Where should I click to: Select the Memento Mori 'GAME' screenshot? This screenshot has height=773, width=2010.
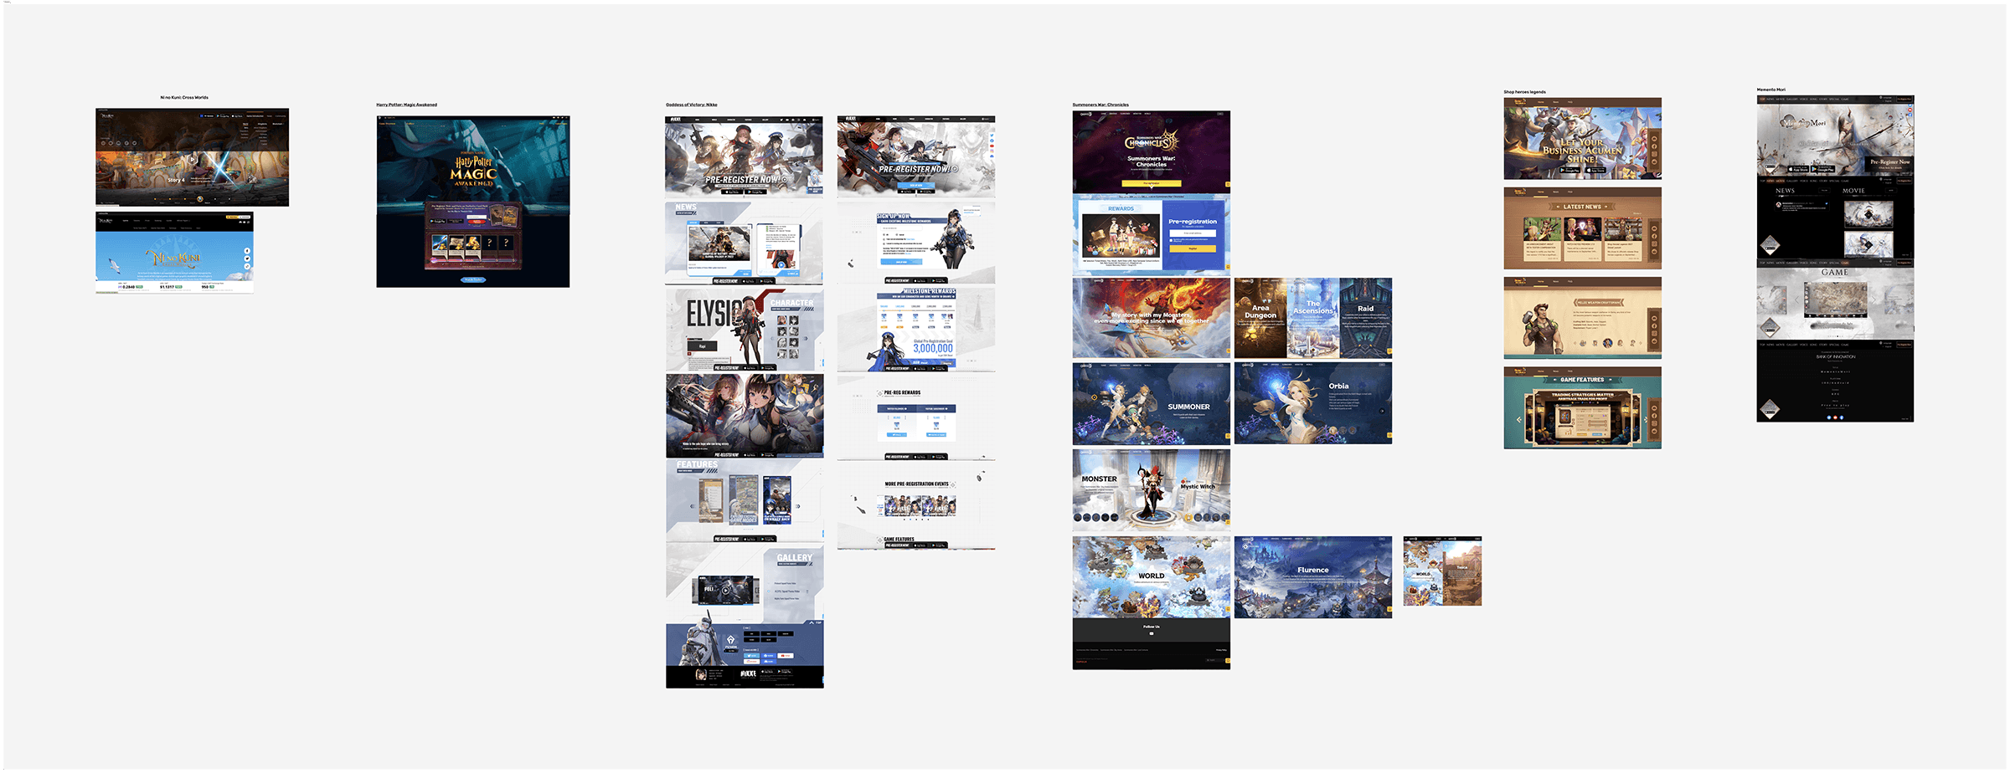coord(1836,299)
